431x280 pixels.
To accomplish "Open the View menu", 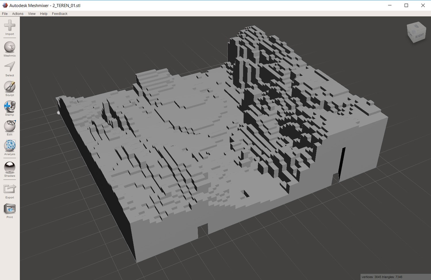I will click(32, 13).
